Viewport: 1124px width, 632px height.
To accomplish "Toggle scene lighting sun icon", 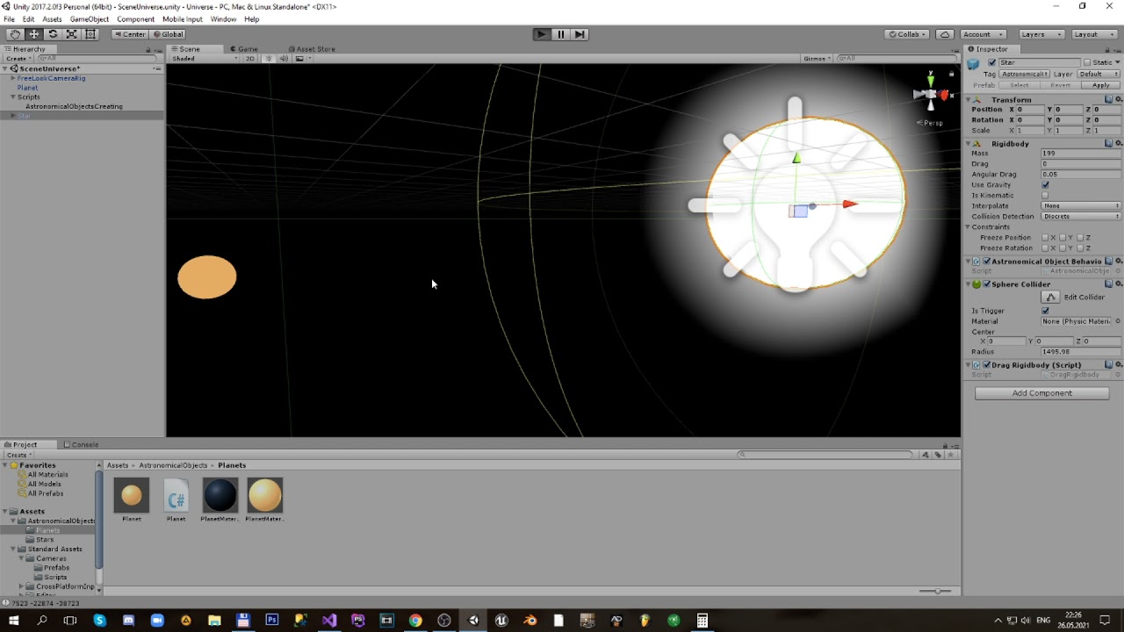I will click(x=270, y=59).
